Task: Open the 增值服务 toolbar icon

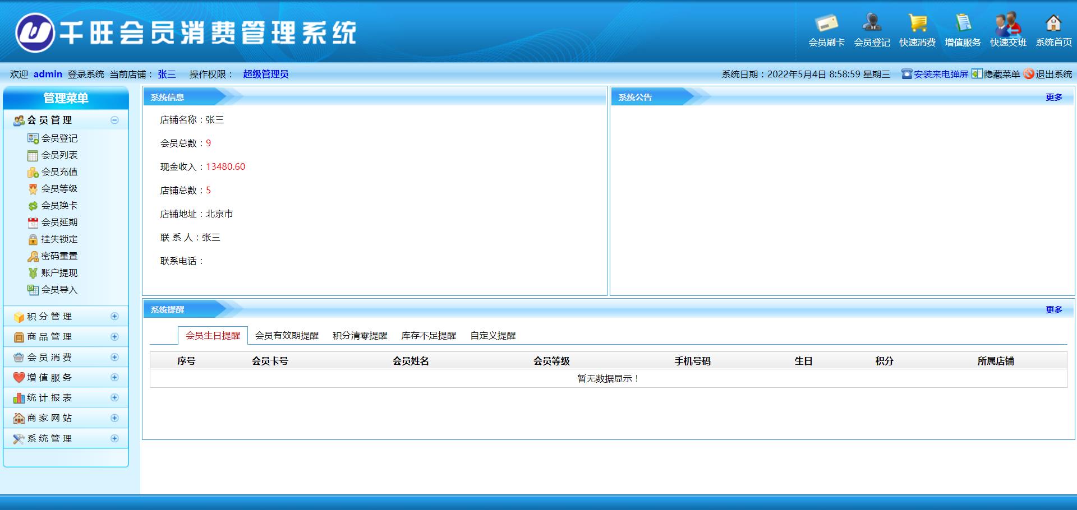Action: 963,23
